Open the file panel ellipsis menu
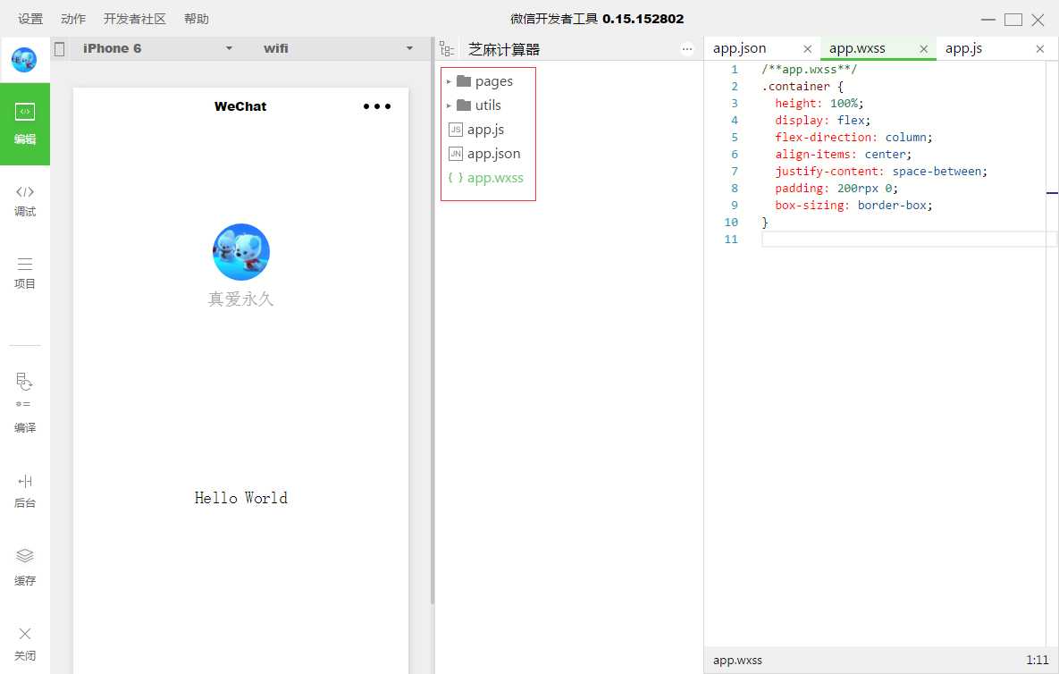 [x=687, y=48]
